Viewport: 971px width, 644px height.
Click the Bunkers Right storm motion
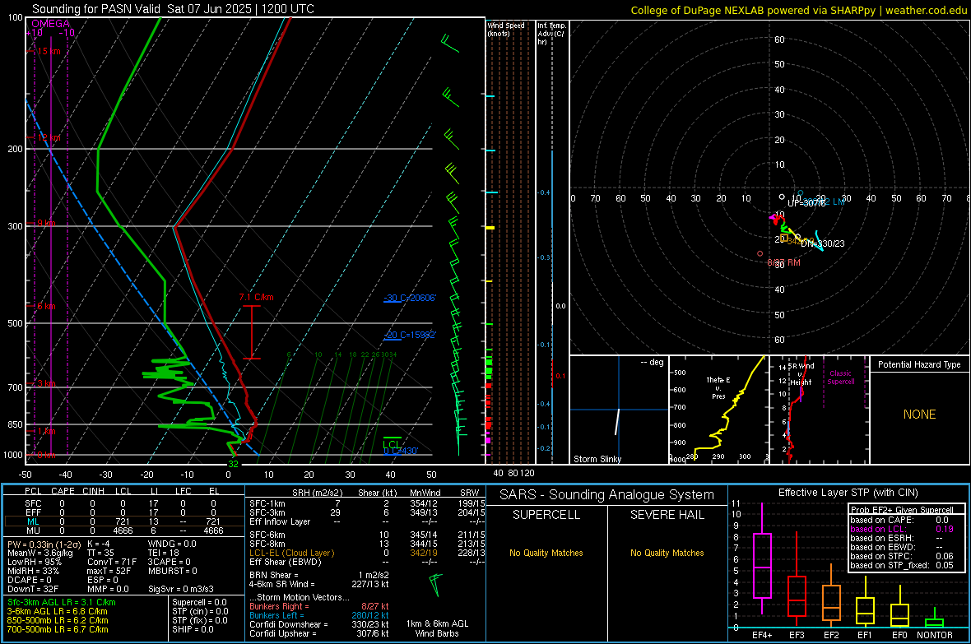click(319, 606)
